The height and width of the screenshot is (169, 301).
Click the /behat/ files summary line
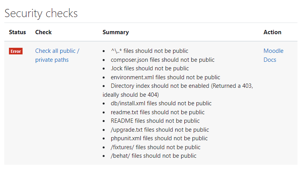click(x=154, y=156)
